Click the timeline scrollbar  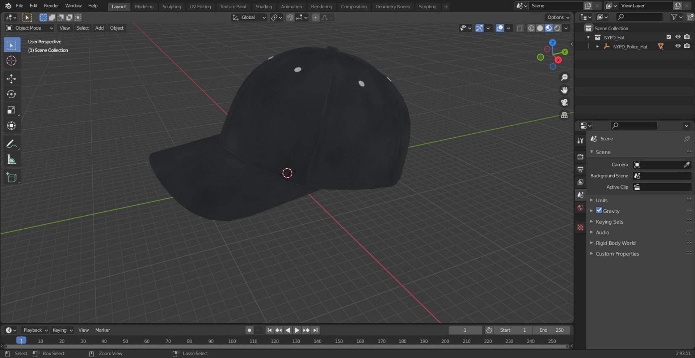(x=286, y=346)
